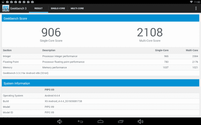Tap the bold PIPO X9 device heading

49,90
